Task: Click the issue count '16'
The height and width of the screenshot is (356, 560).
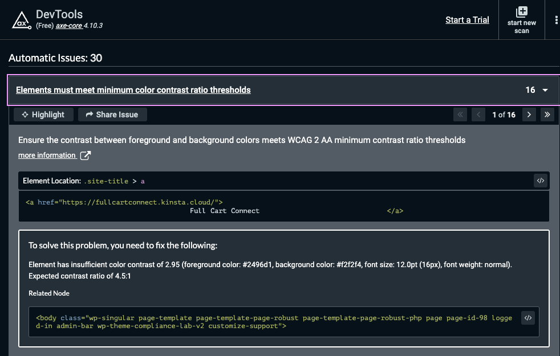Action: coord(530,90)
